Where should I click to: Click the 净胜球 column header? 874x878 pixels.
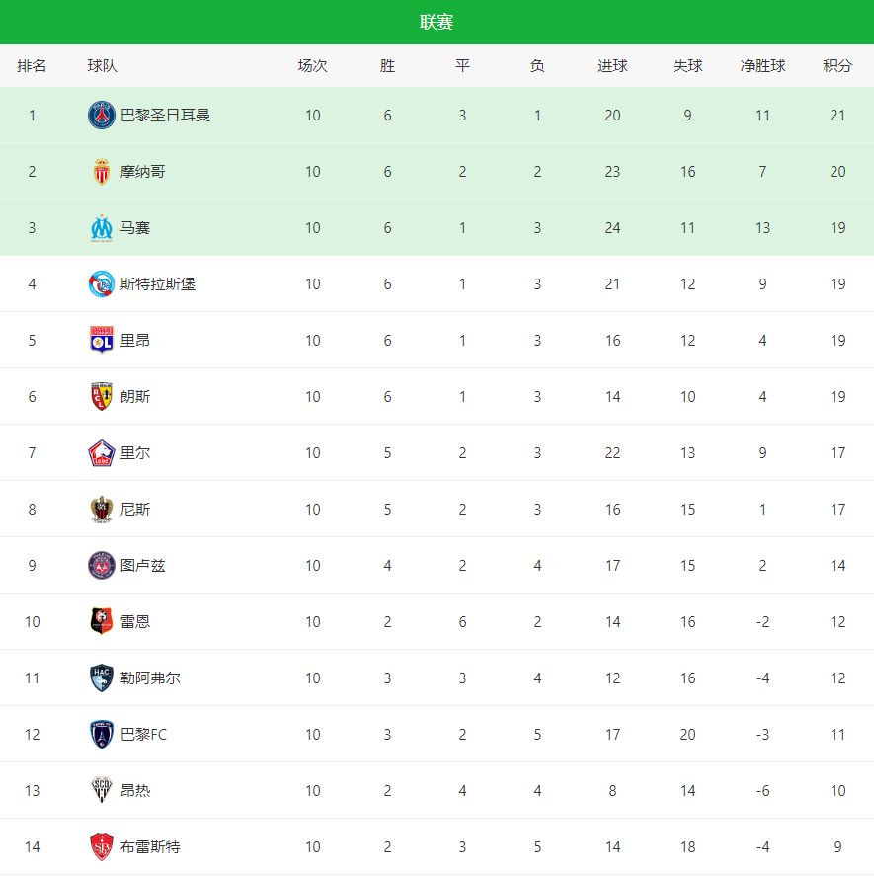point(762,66)
